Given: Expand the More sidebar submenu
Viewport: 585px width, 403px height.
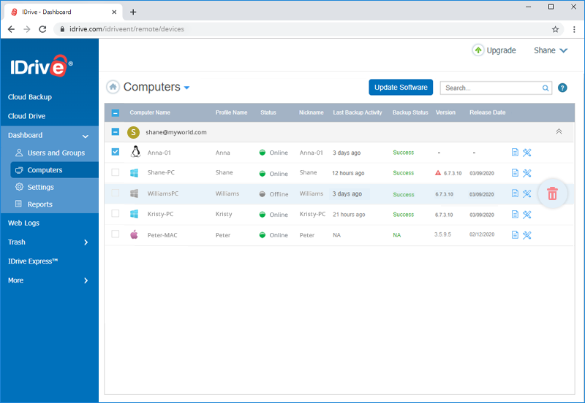Looking at the screenshot, I should pos(86,280).
